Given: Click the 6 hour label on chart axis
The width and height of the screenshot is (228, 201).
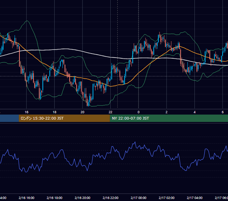Looking at the screenshot, I should tap(223, 112).
